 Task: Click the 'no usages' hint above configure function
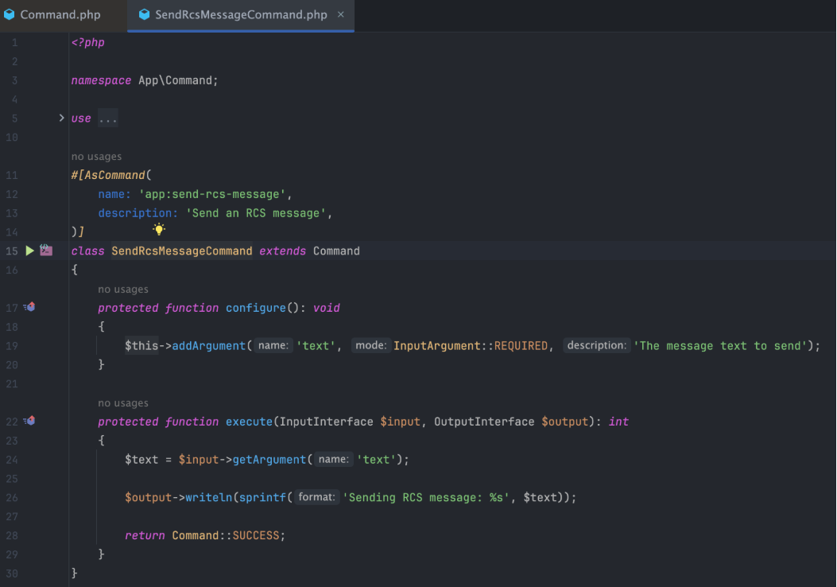[x=123, y=290]
